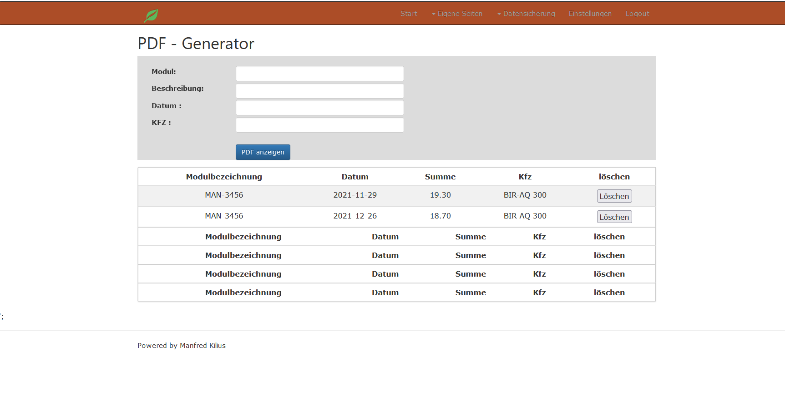Expand the Datensicherung dropdown menu
785x417 pixels.
526,14
